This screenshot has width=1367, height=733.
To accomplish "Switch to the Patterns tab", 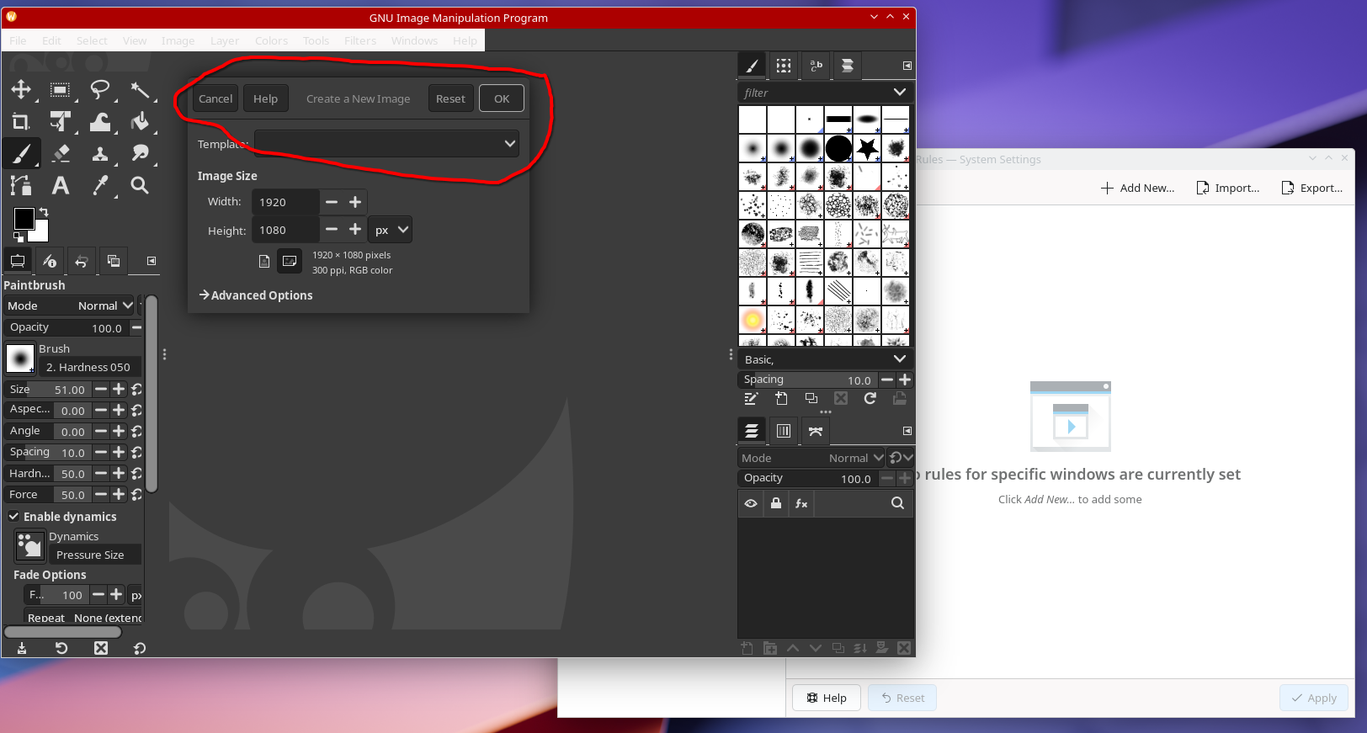I will [x=784, y=66].
